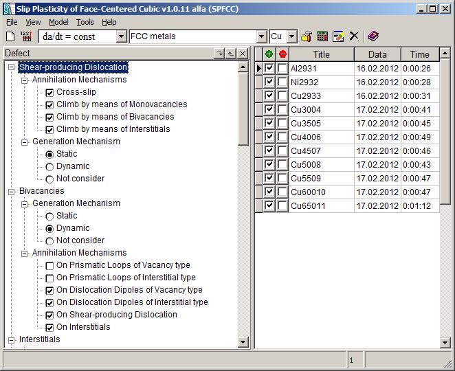455x371 pixels.
Task: Click the results table scroll-up arrow
Action: click(445, 53)
